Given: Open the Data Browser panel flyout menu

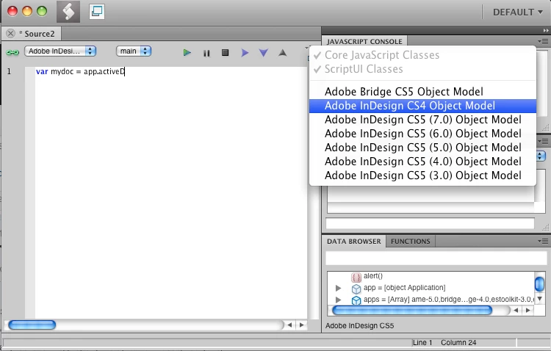Looking at the screenshot, I should [543, 241].
